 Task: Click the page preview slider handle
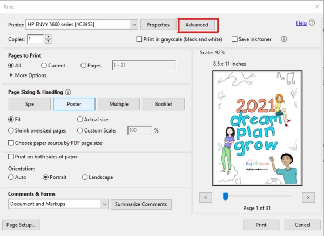[x=226, y=197]
